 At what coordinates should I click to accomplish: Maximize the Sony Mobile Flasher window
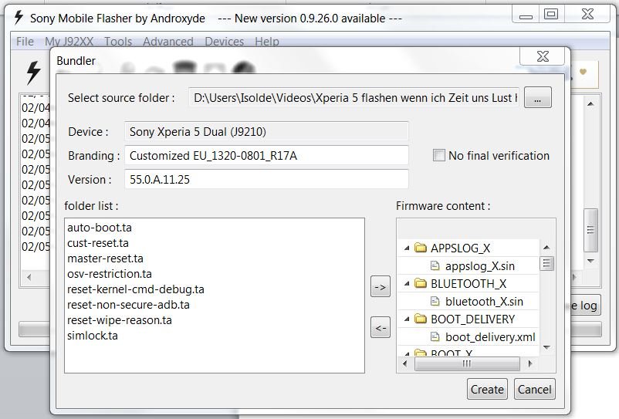coord(551,15)
